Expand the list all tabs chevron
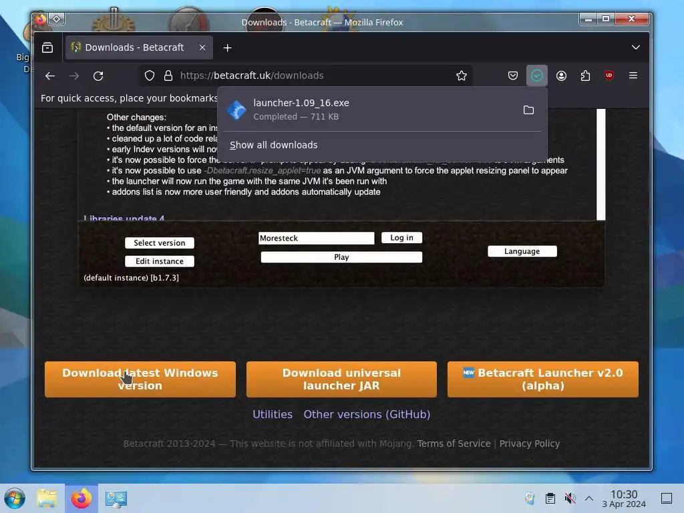This screenshot has width=684, height=513. coord(636,47)
